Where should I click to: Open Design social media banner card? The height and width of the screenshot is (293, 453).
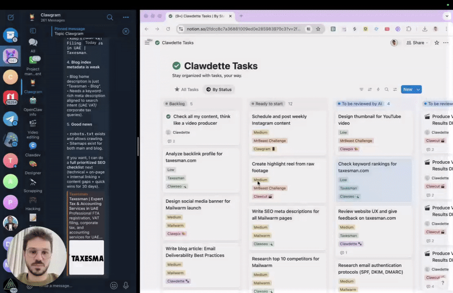coord(201,218)
